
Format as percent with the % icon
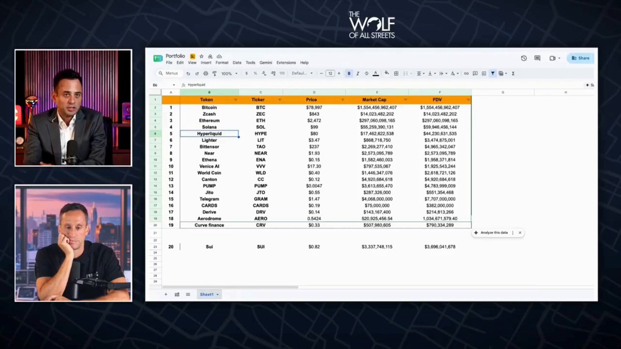click(x=255, y=73)
